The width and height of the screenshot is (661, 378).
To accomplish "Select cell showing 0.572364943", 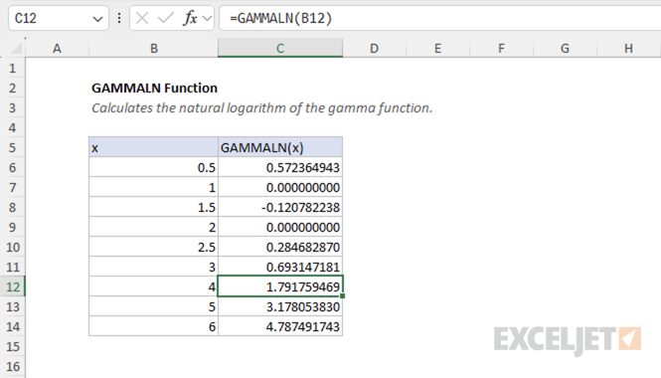I will tap(280, 167).
